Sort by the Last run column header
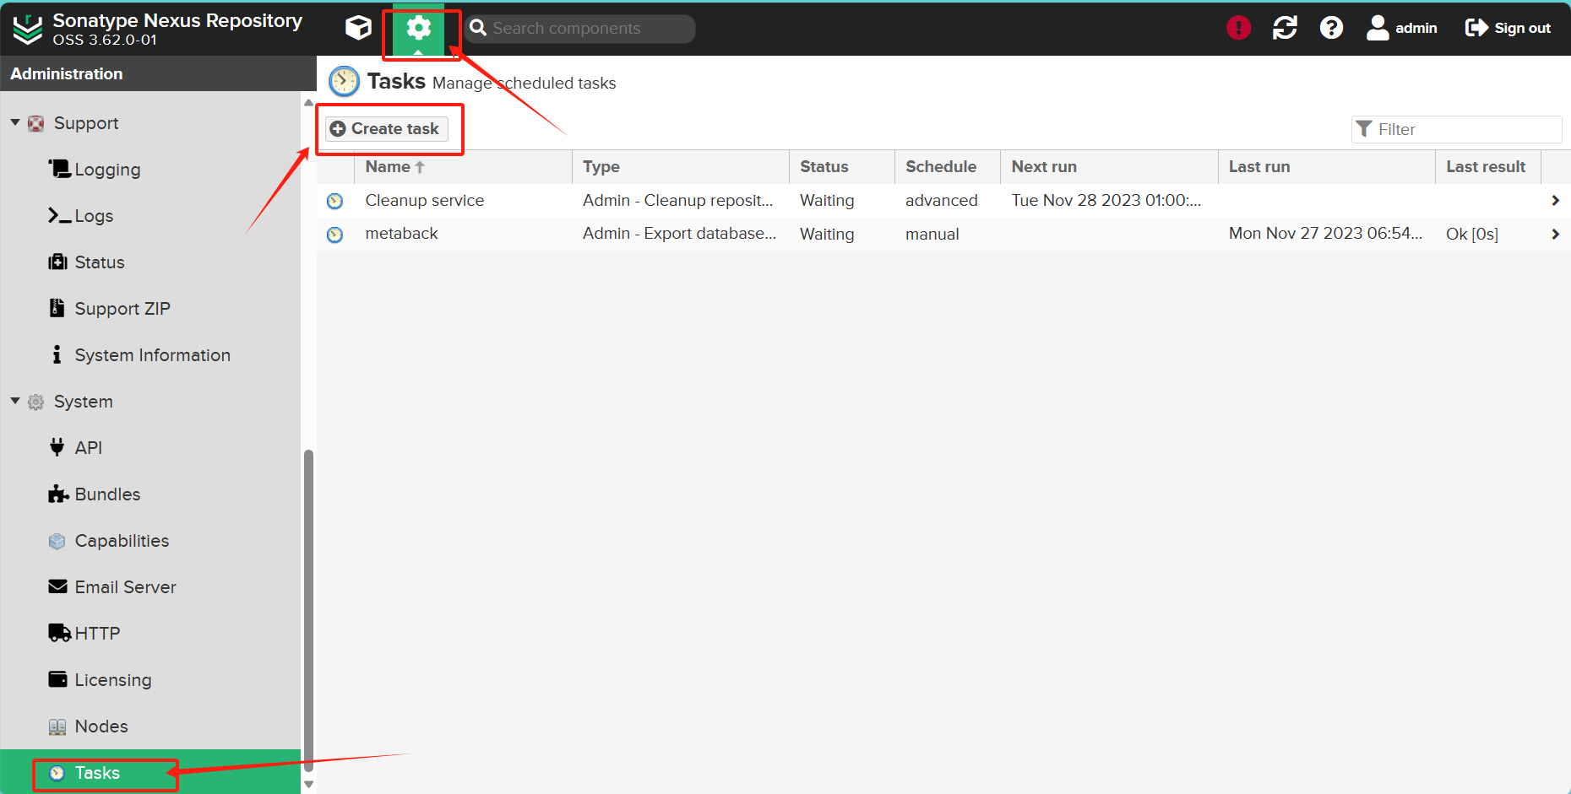This screenshot has height=794, width=1571. click(1325, 167)
